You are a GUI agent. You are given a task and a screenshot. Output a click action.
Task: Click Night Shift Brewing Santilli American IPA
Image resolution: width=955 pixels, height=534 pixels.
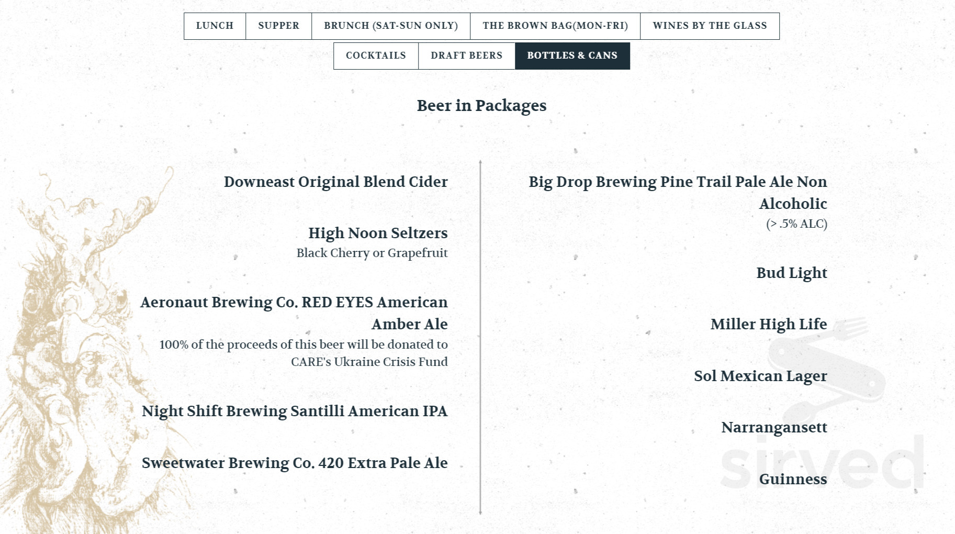294,411
